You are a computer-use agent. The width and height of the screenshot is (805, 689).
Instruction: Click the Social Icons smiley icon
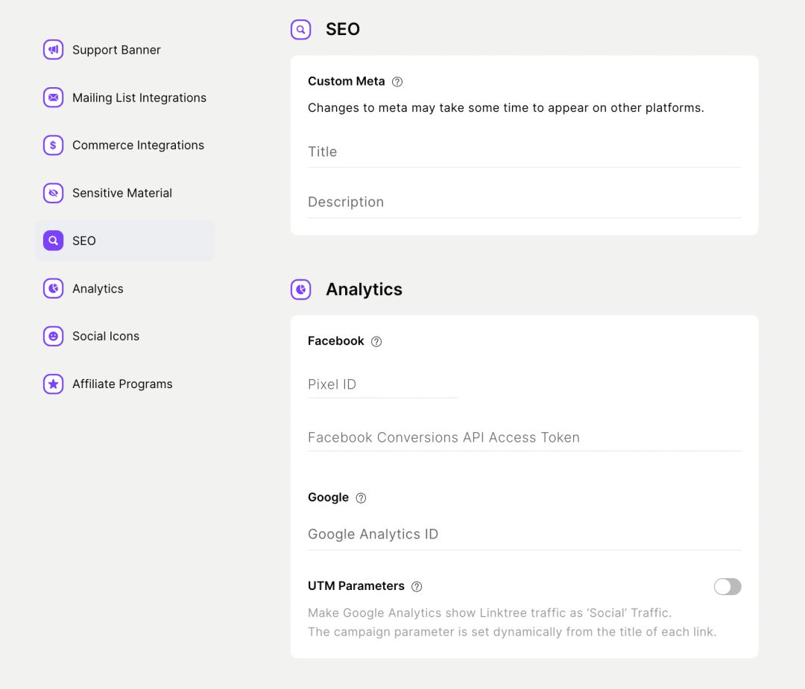pyautogui.click(x=53, y=336)
